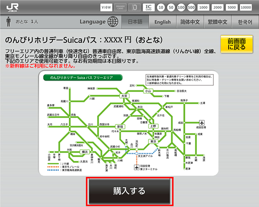Screen dimensions: 259x207
Task: Tap the 500 yen coin indicator
Action: (x=191, y=7)
